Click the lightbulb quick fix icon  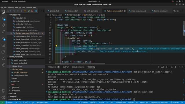(x=56, y=46)
